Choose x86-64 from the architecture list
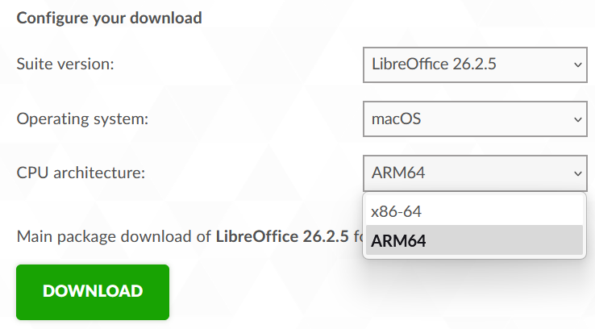Image resolution: width=595 pixels, height=329 pixels. (x=474, y=211)
